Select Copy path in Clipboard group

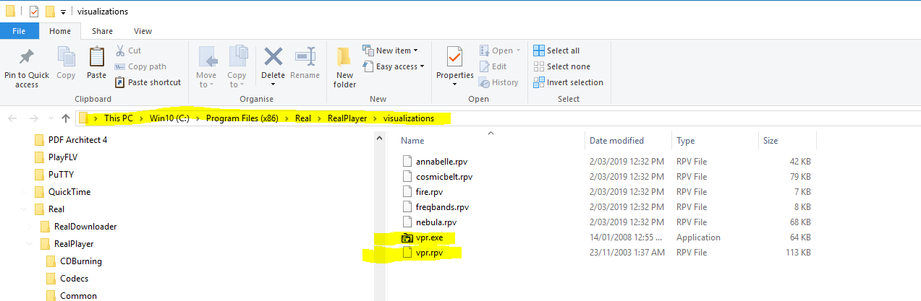coord(140,66)
